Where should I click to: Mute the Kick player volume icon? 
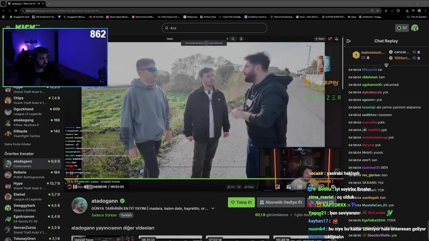86,187
